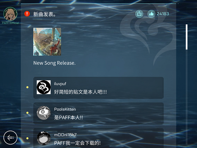Open m00nl16h7's avatar icon
Image resolution: width=197 pixels, height=148 pixels.
(x=44, y=138)
